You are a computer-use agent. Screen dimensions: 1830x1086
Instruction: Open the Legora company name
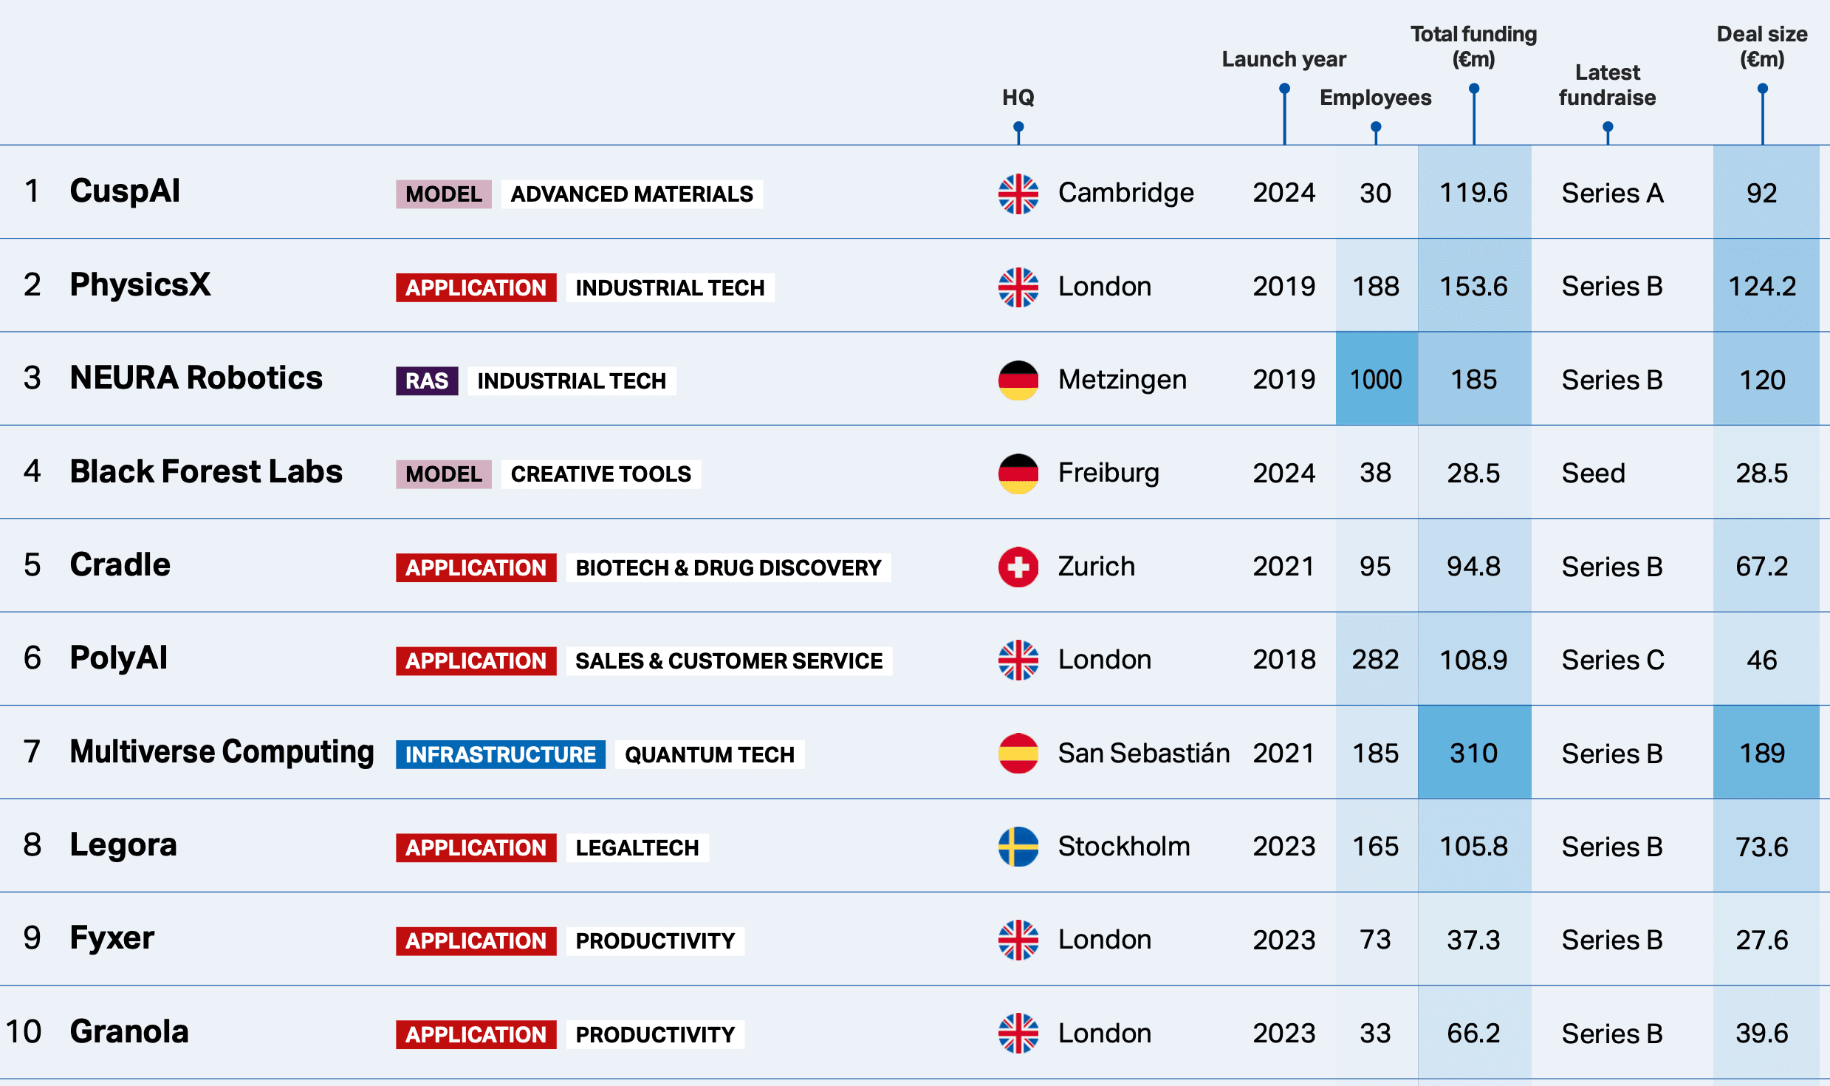point(123,844)
